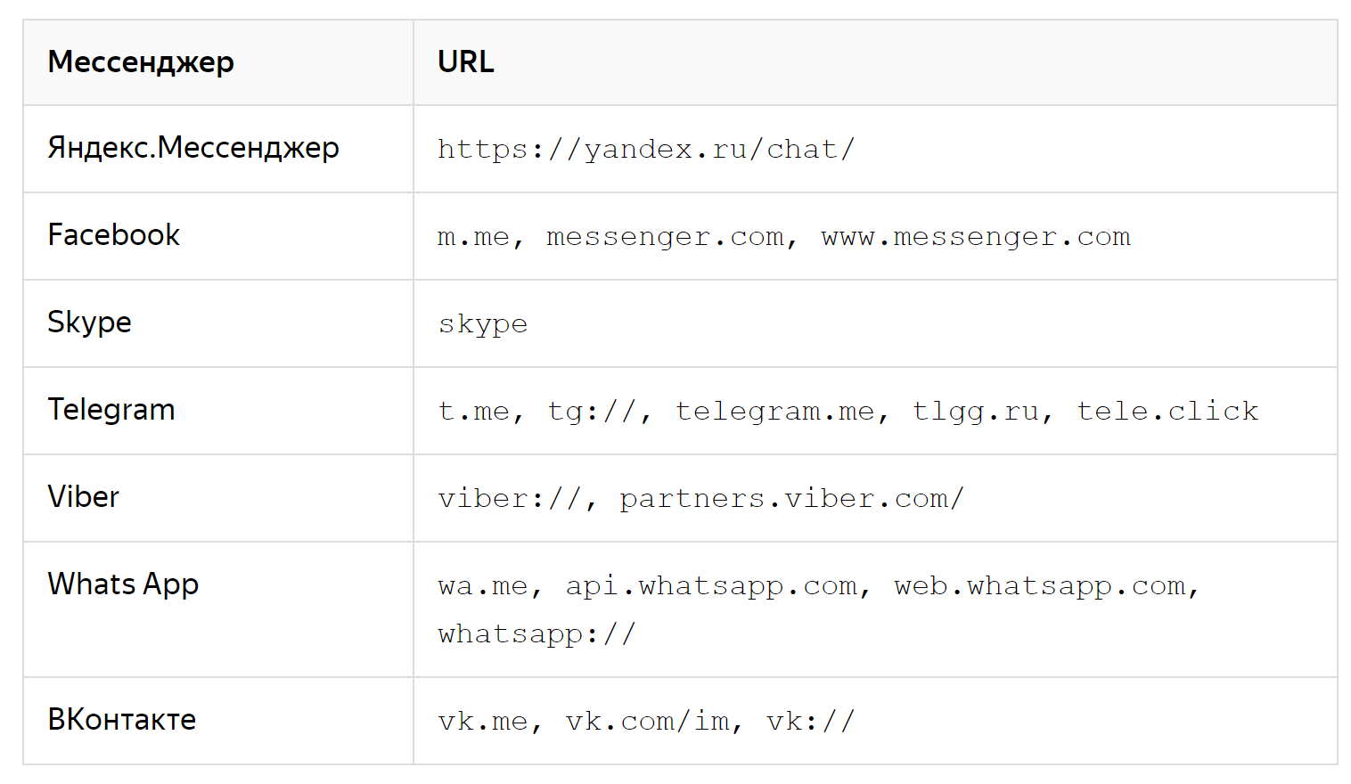Select the Whats App row label

coord(123,584)
